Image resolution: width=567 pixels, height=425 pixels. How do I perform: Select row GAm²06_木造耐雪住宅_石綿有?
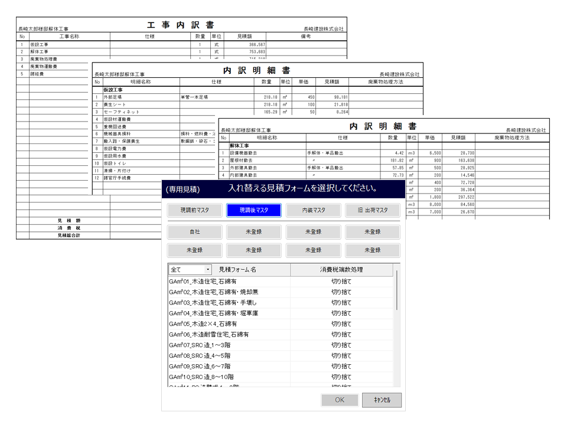tap(281, 334)
